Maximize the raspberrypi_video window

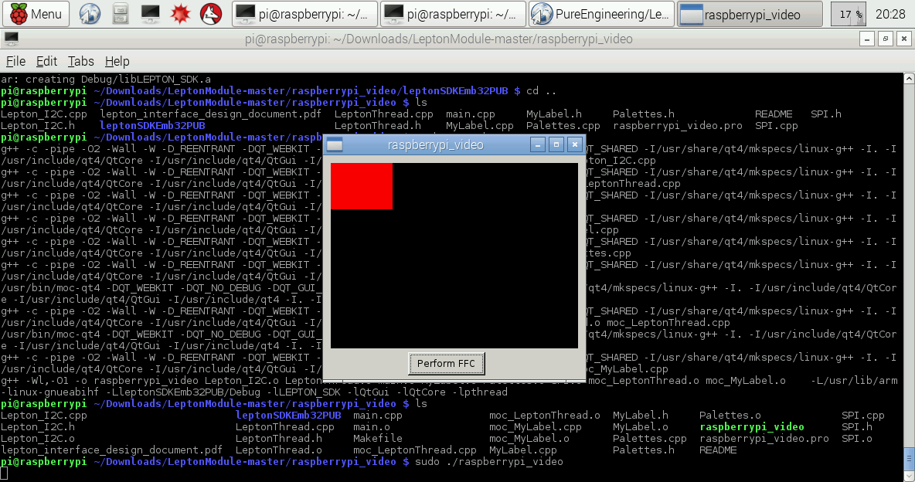coord(556,144)
